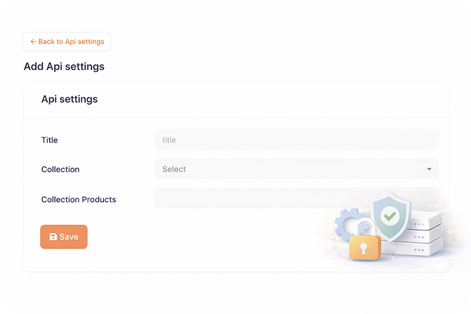This screenshot has width=471, height=314.
Task: Click the 'Select' placeholder text in Collection
Action: (174, 169)
